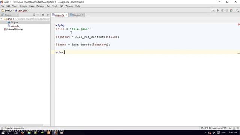Click Hide Project panel icon
Image resolution: width=240 pixels, height=135 pixels.
[x=48, y=15]
